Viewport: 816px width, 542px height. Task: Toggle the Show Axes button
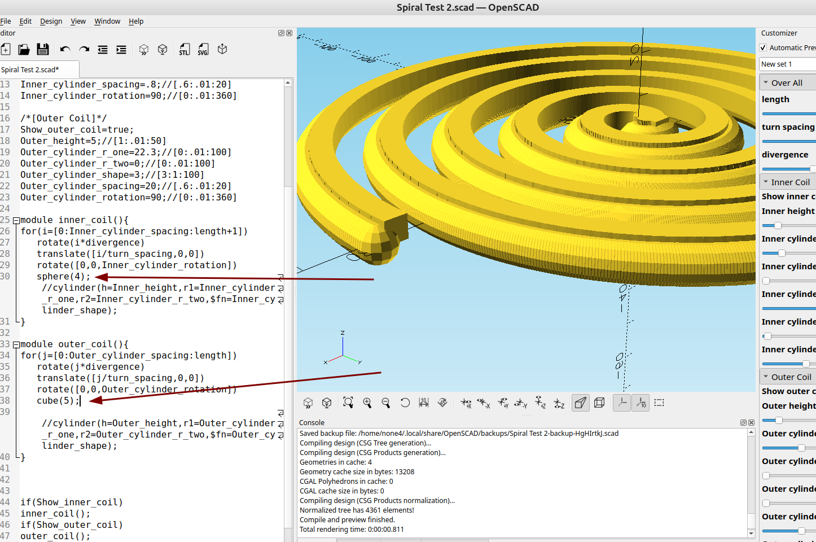click(621, 403)
